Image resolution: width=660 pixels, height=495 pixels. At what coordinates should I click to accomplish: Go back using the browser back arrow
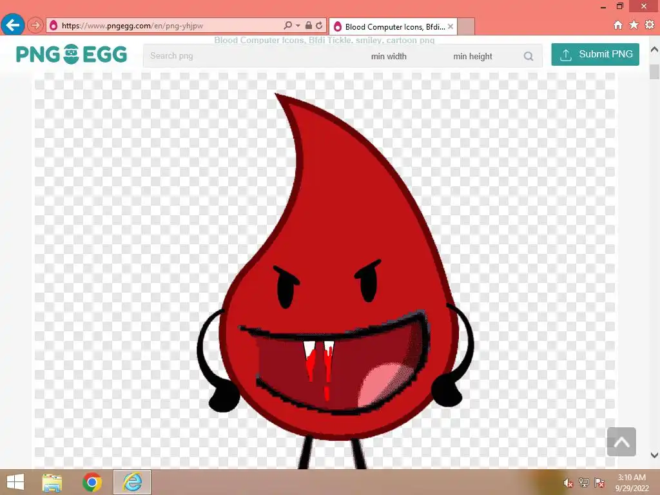(x=13, y=25)
